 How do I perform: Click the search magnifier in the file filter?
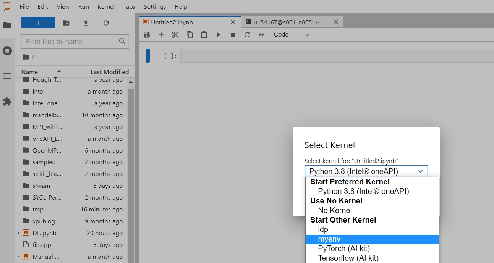[x=122, y=41]
